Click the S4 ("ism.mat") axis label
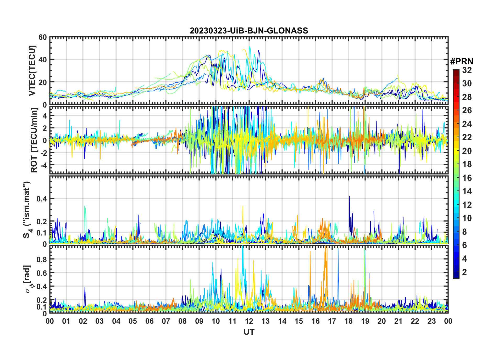The image size is (498, 348). [27, 210]
